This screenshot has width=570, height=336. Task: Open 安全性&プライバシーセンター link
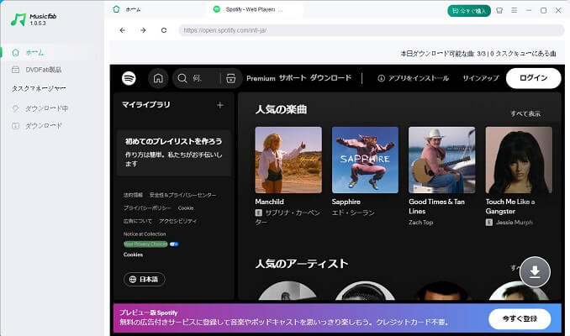pos(182,195)
